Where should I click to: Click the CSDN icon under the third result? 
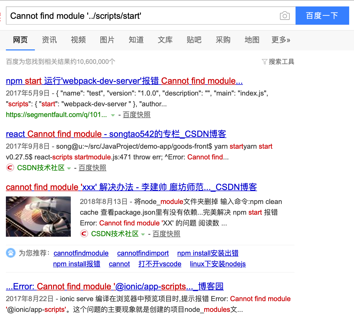[84, 233]
